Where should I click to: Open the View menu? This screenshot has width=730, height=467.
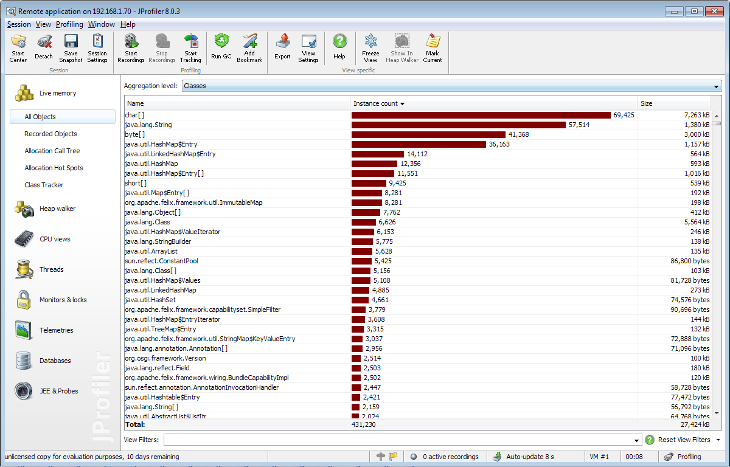tap(43, 24)
